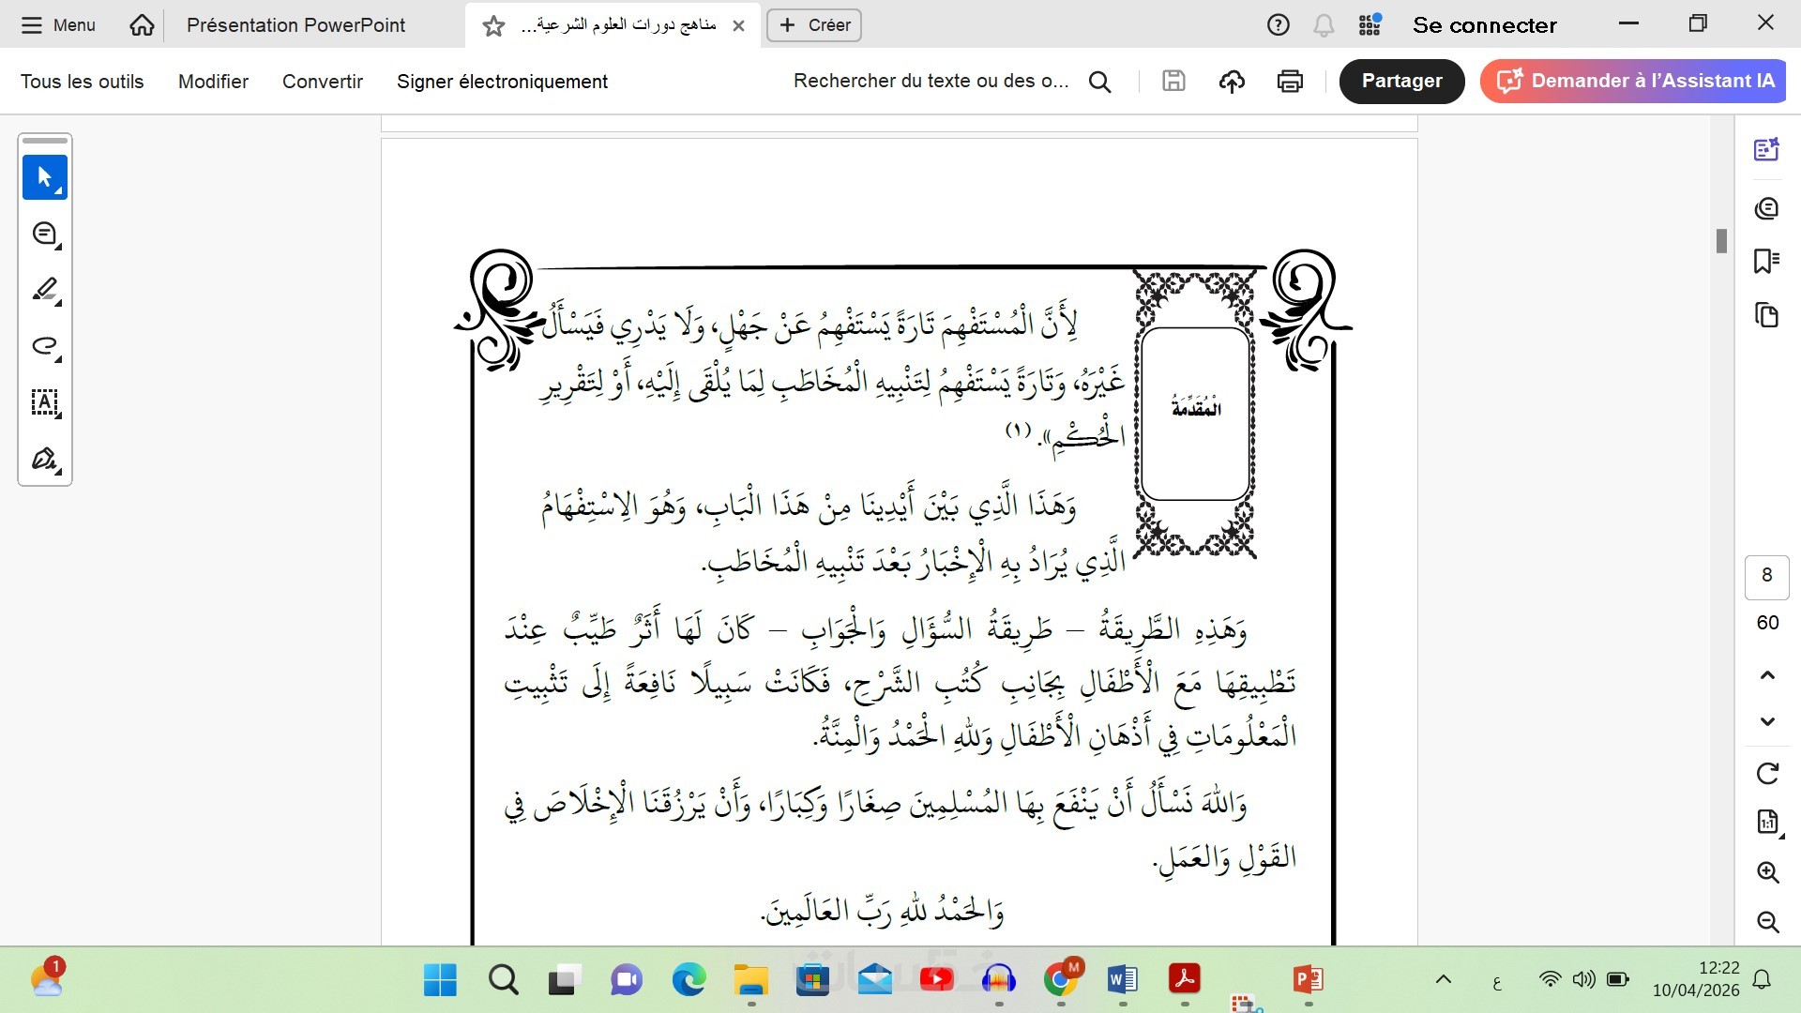
Task: Select the arrow selection tool
Action: pos(45,177)
